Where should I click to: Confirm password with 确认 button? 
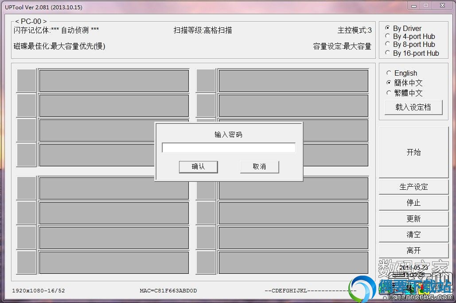pyautogui.click(x=199, y=167)
